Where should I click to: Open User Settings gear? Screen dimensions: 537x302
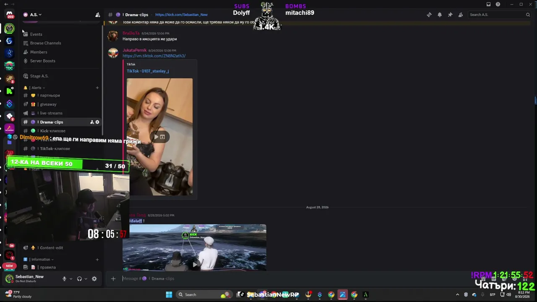tap(94, 279)
